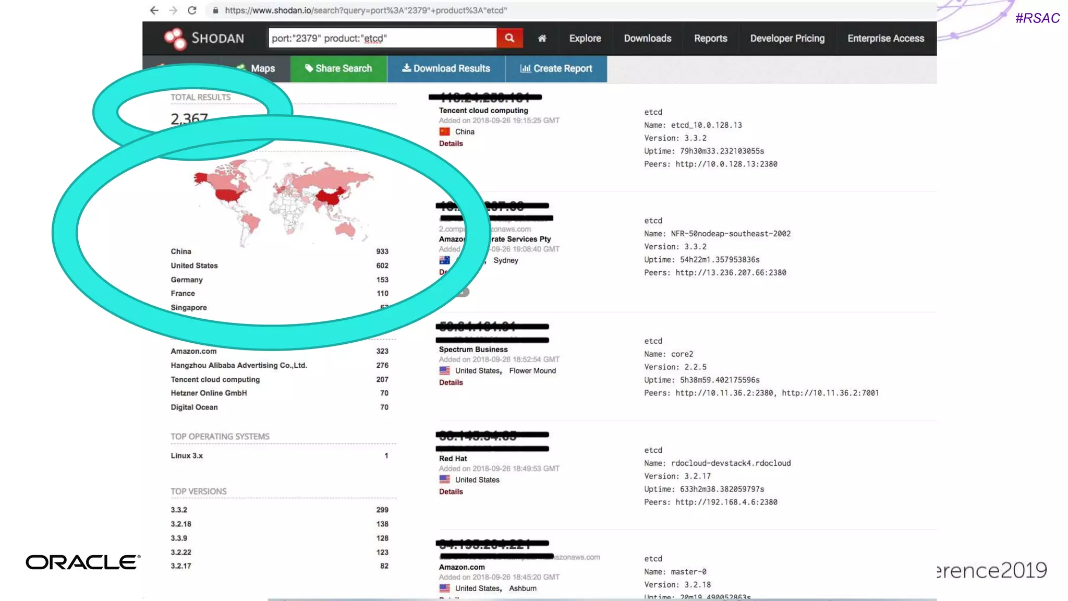1068x601 pixels.
Task: Filter results by Germany
Action: point(187,280)
